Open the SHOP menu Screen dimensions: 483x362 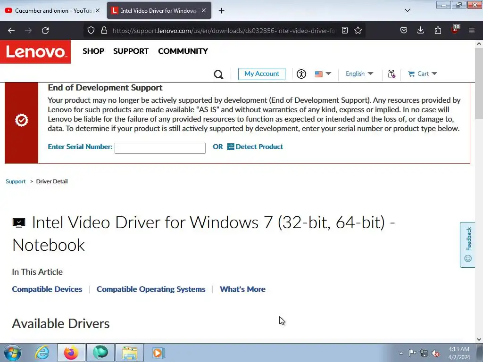point(93,51)
